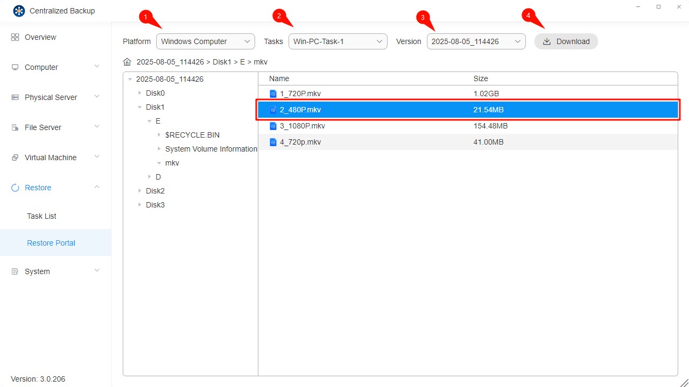The width and height of the screenshot is (689, 387).
Task: Expand the Disk0 tree node
Action: (x=139, y=92)
